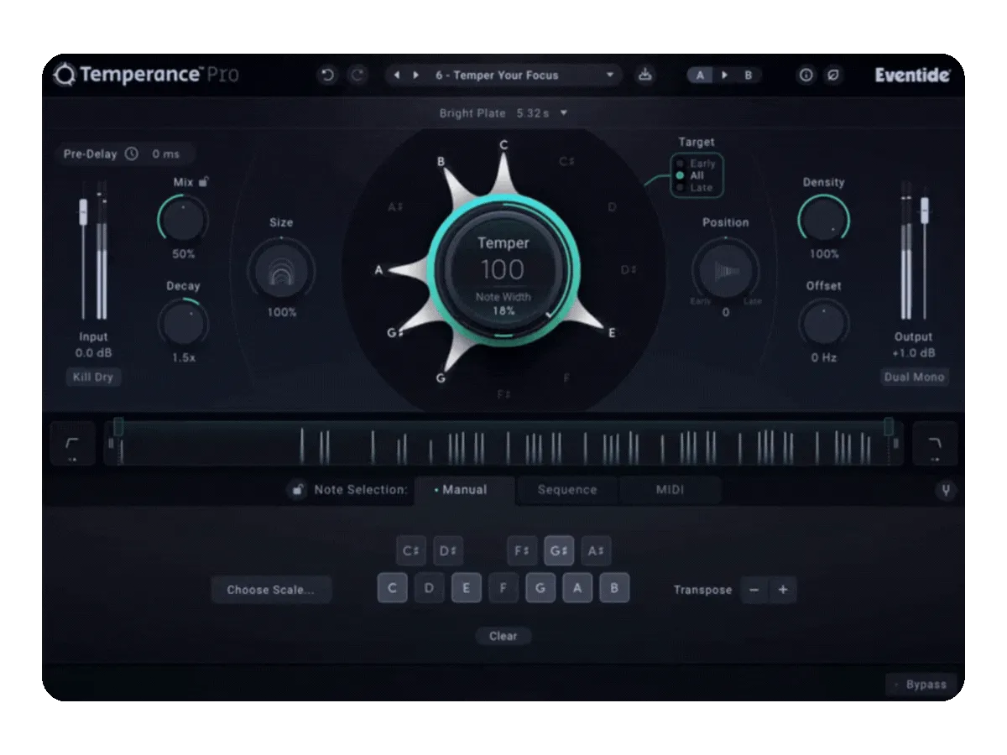Click the Offset knob

[823, 324]
